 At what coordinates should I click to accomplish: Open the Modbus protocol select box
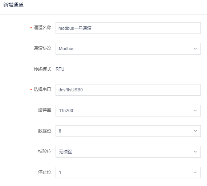click(x=128, y=49)
